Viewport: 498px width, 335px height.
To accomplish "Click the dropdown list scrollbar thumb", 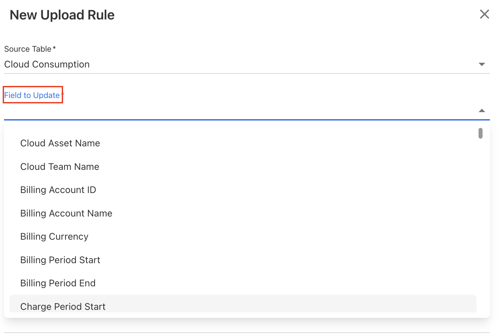I will 481,133.
